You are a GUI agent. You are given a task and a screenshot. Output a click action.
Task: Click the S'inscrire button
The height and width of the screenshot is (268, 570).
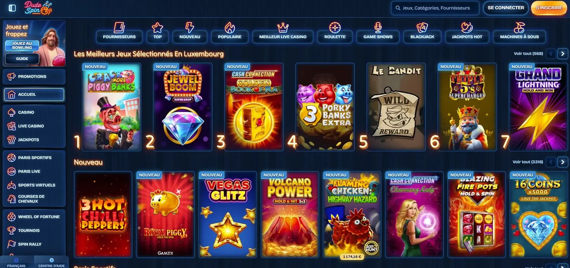(549, 8)
